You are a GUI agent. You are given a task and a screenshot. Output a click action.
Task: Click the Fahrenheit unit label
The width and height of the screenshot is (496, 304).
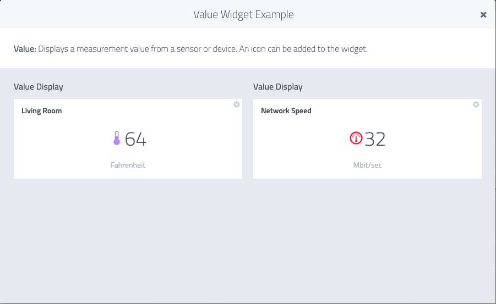click(128, 165)
